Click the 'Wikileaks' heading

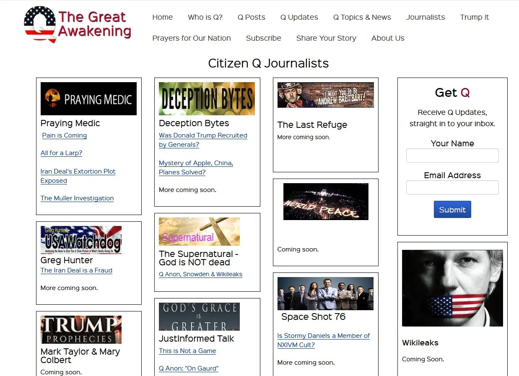[420, 343]
